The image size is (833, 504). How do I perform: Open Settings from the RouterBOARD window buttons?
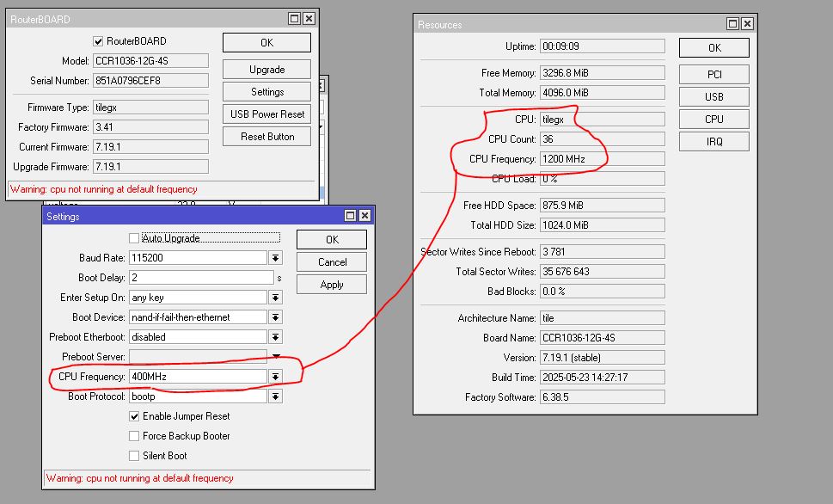click(266, 92)
